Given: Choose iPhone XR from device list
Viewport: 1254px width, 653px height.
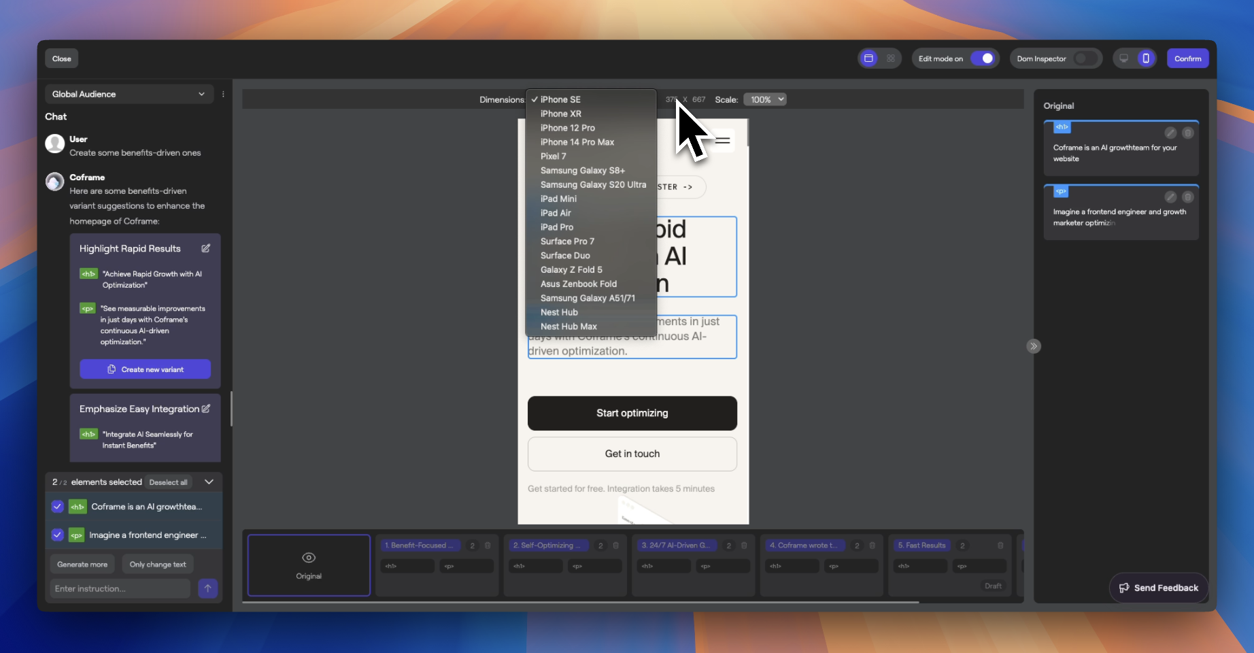Looking at the screenshot, I should 590,114.
